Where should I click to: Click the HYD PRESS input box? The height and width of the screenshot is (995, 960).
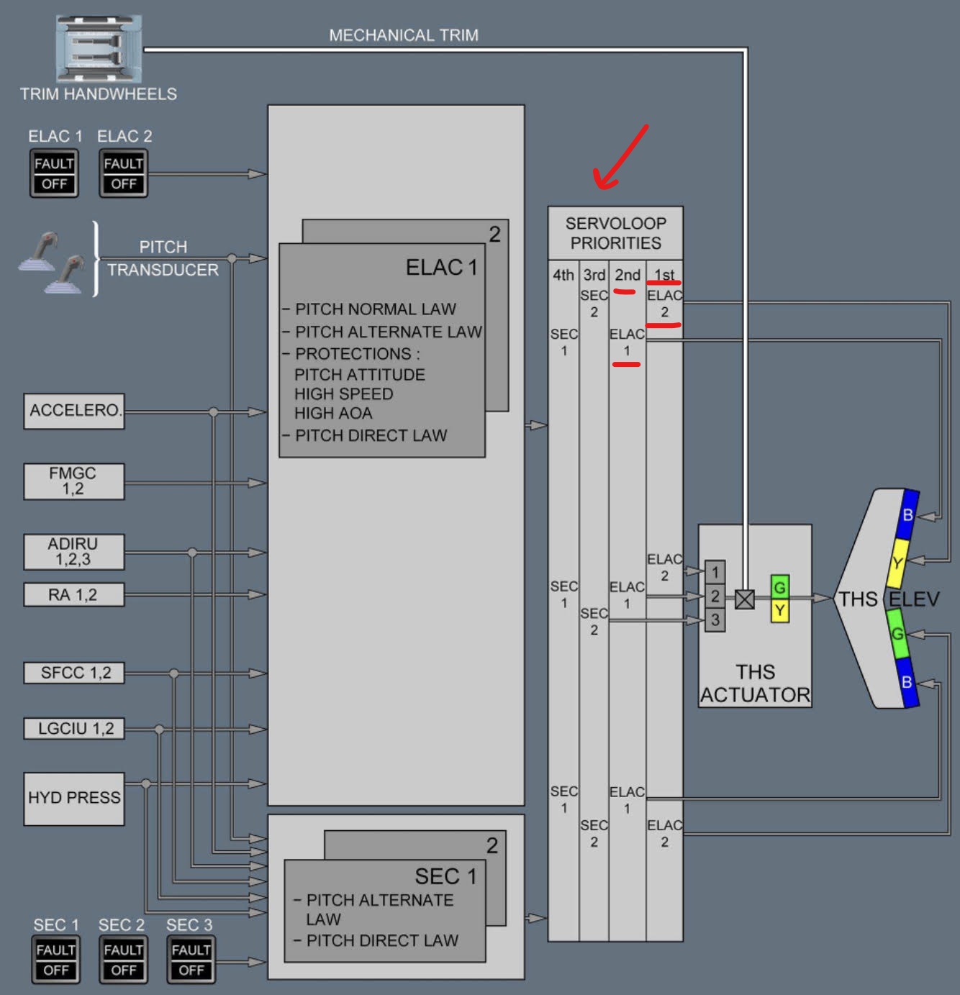click(x=74, y=799)
